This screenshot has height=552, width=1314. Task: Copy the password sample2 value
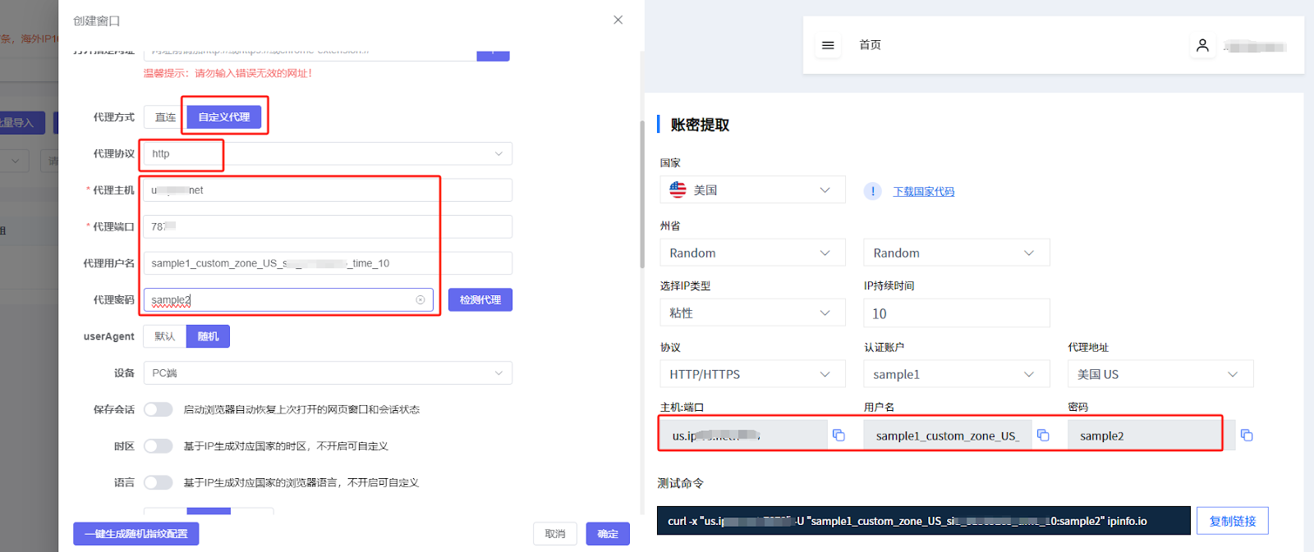(1247, 436)
